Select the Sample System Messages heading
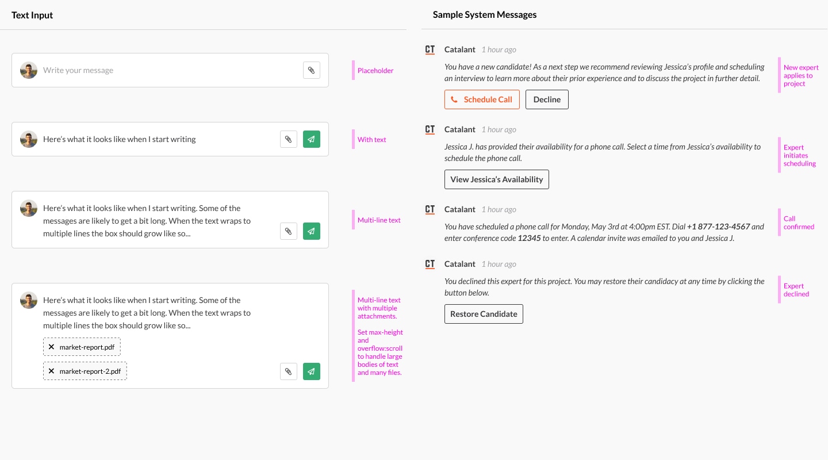 tap(485, 14)
